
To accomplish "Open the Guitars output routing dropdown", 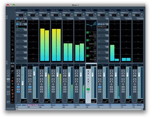I will pyautogui.click(x=21, y=10).
